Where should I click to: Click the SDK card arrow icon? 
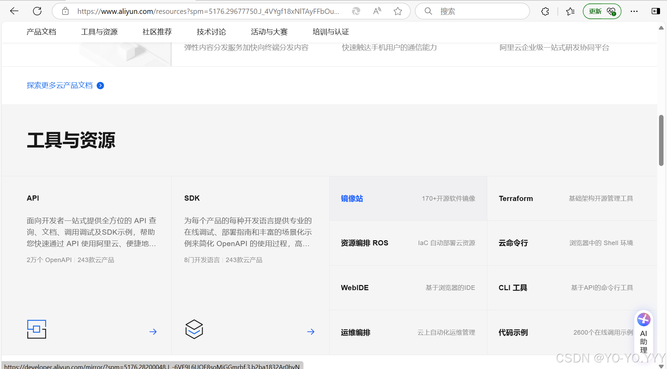click(311, 332)
